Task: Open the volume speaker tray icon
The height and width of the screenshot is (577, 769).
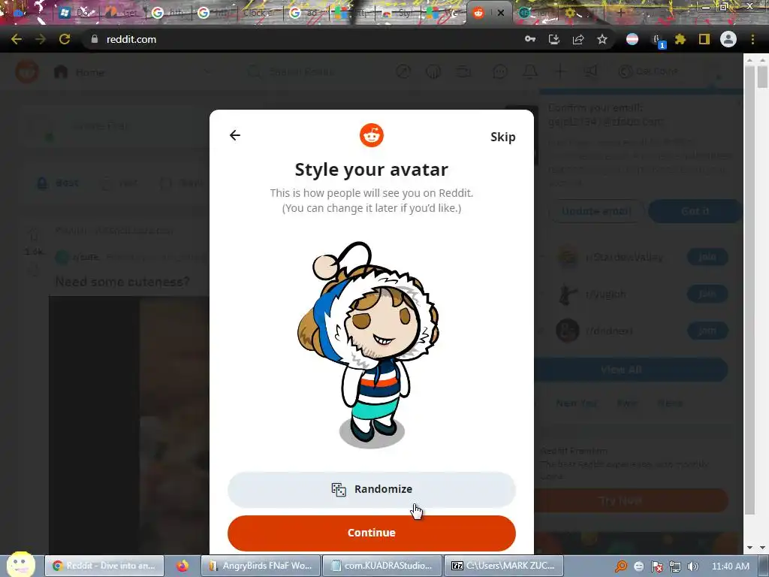Action: click(692, 566)
